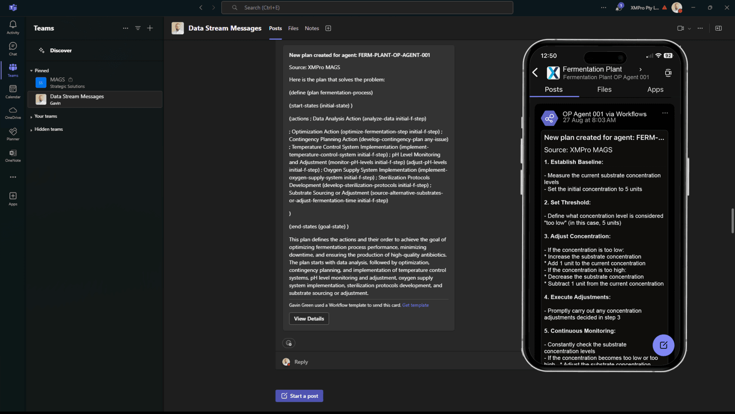
Task: Expand the Your teams section
Action: [32, 116]
